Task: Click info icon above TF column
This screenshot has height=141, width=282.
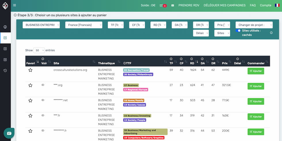Action: [x=171, y=59]
